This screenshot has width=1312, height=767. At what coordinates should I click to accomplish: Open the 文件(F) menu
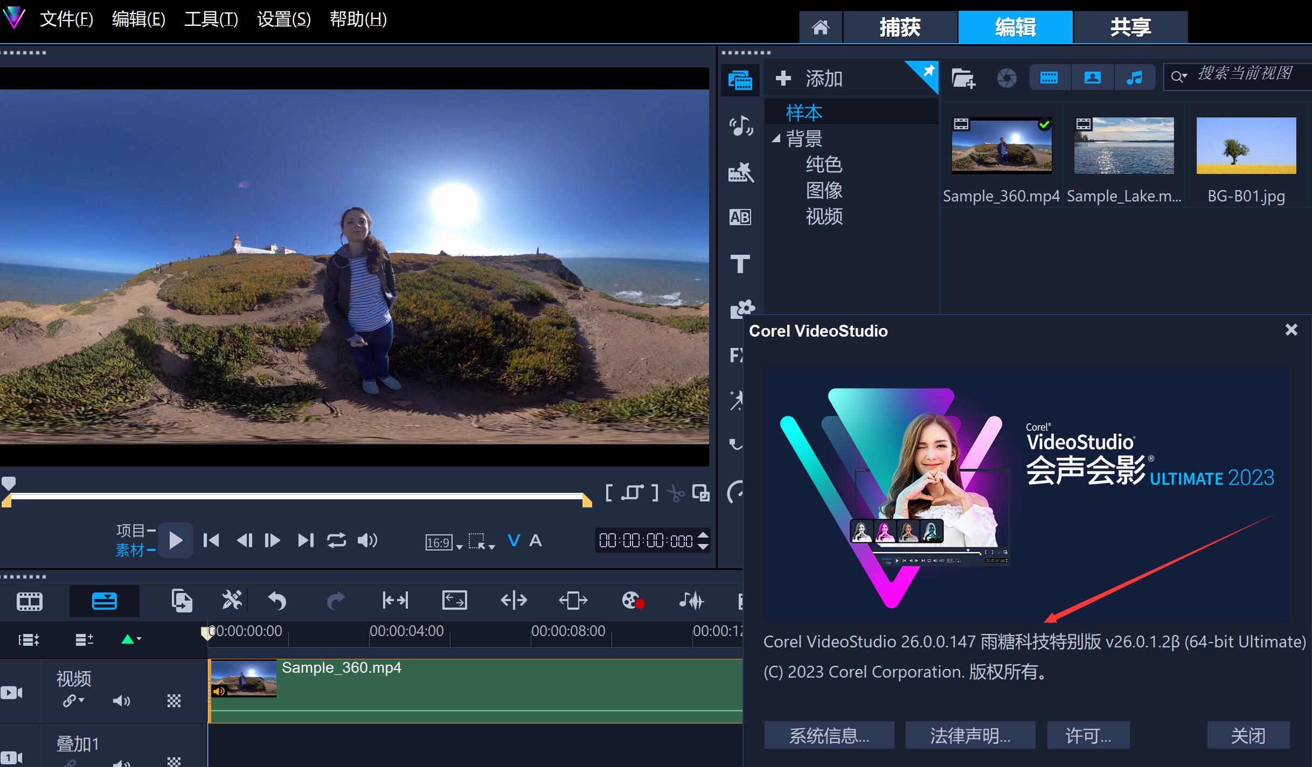[x=66, y=19]
